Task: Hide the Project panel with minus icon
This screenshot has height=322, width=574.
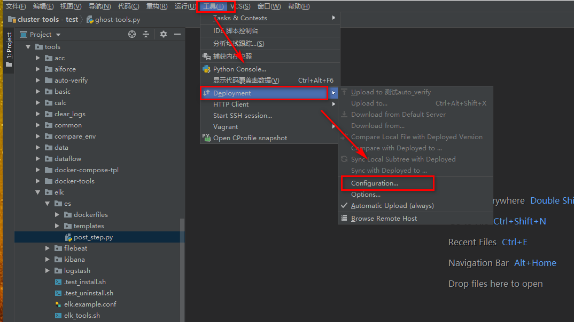Action: (x=177, y=34)
